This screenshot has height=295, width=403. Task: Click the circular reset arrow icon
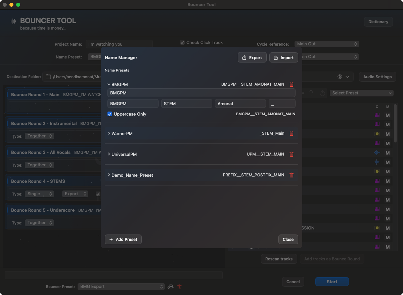click(322, 93)
